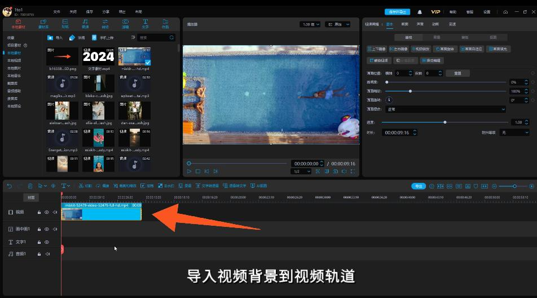Open the stabilization level 无 dropdown
This screenshot has height=298, width=537.
coord(514,133)
